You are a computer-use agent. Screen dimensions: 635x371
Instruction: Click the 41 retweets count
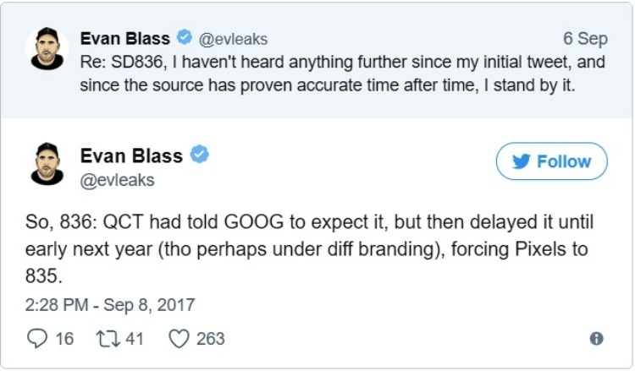coord(135,339)
